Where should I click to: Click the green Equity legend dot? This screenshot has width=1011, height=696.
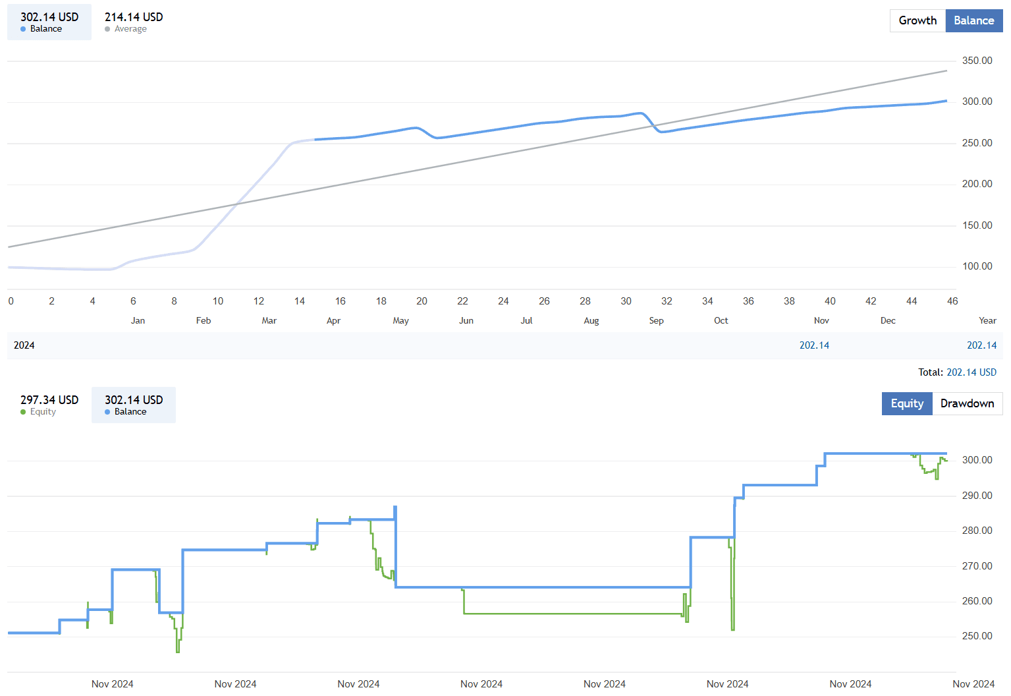[x=24, y=411]
